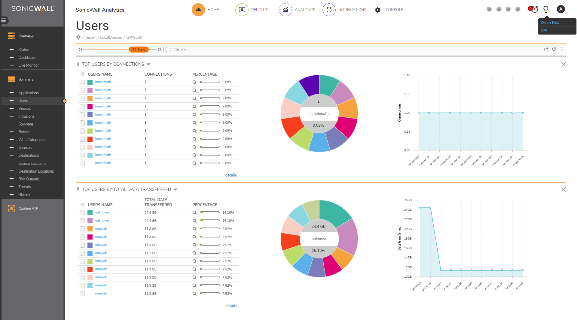Open the Notifications clock icon
This screenshot has height=320, width=577.
tap(329, 10)
